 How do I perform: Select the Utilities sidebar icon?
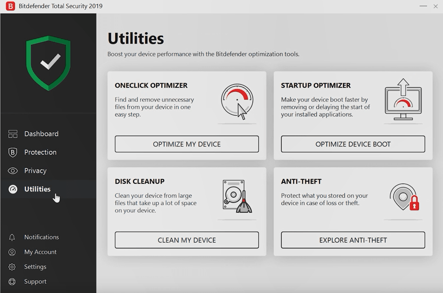(13, 189)
